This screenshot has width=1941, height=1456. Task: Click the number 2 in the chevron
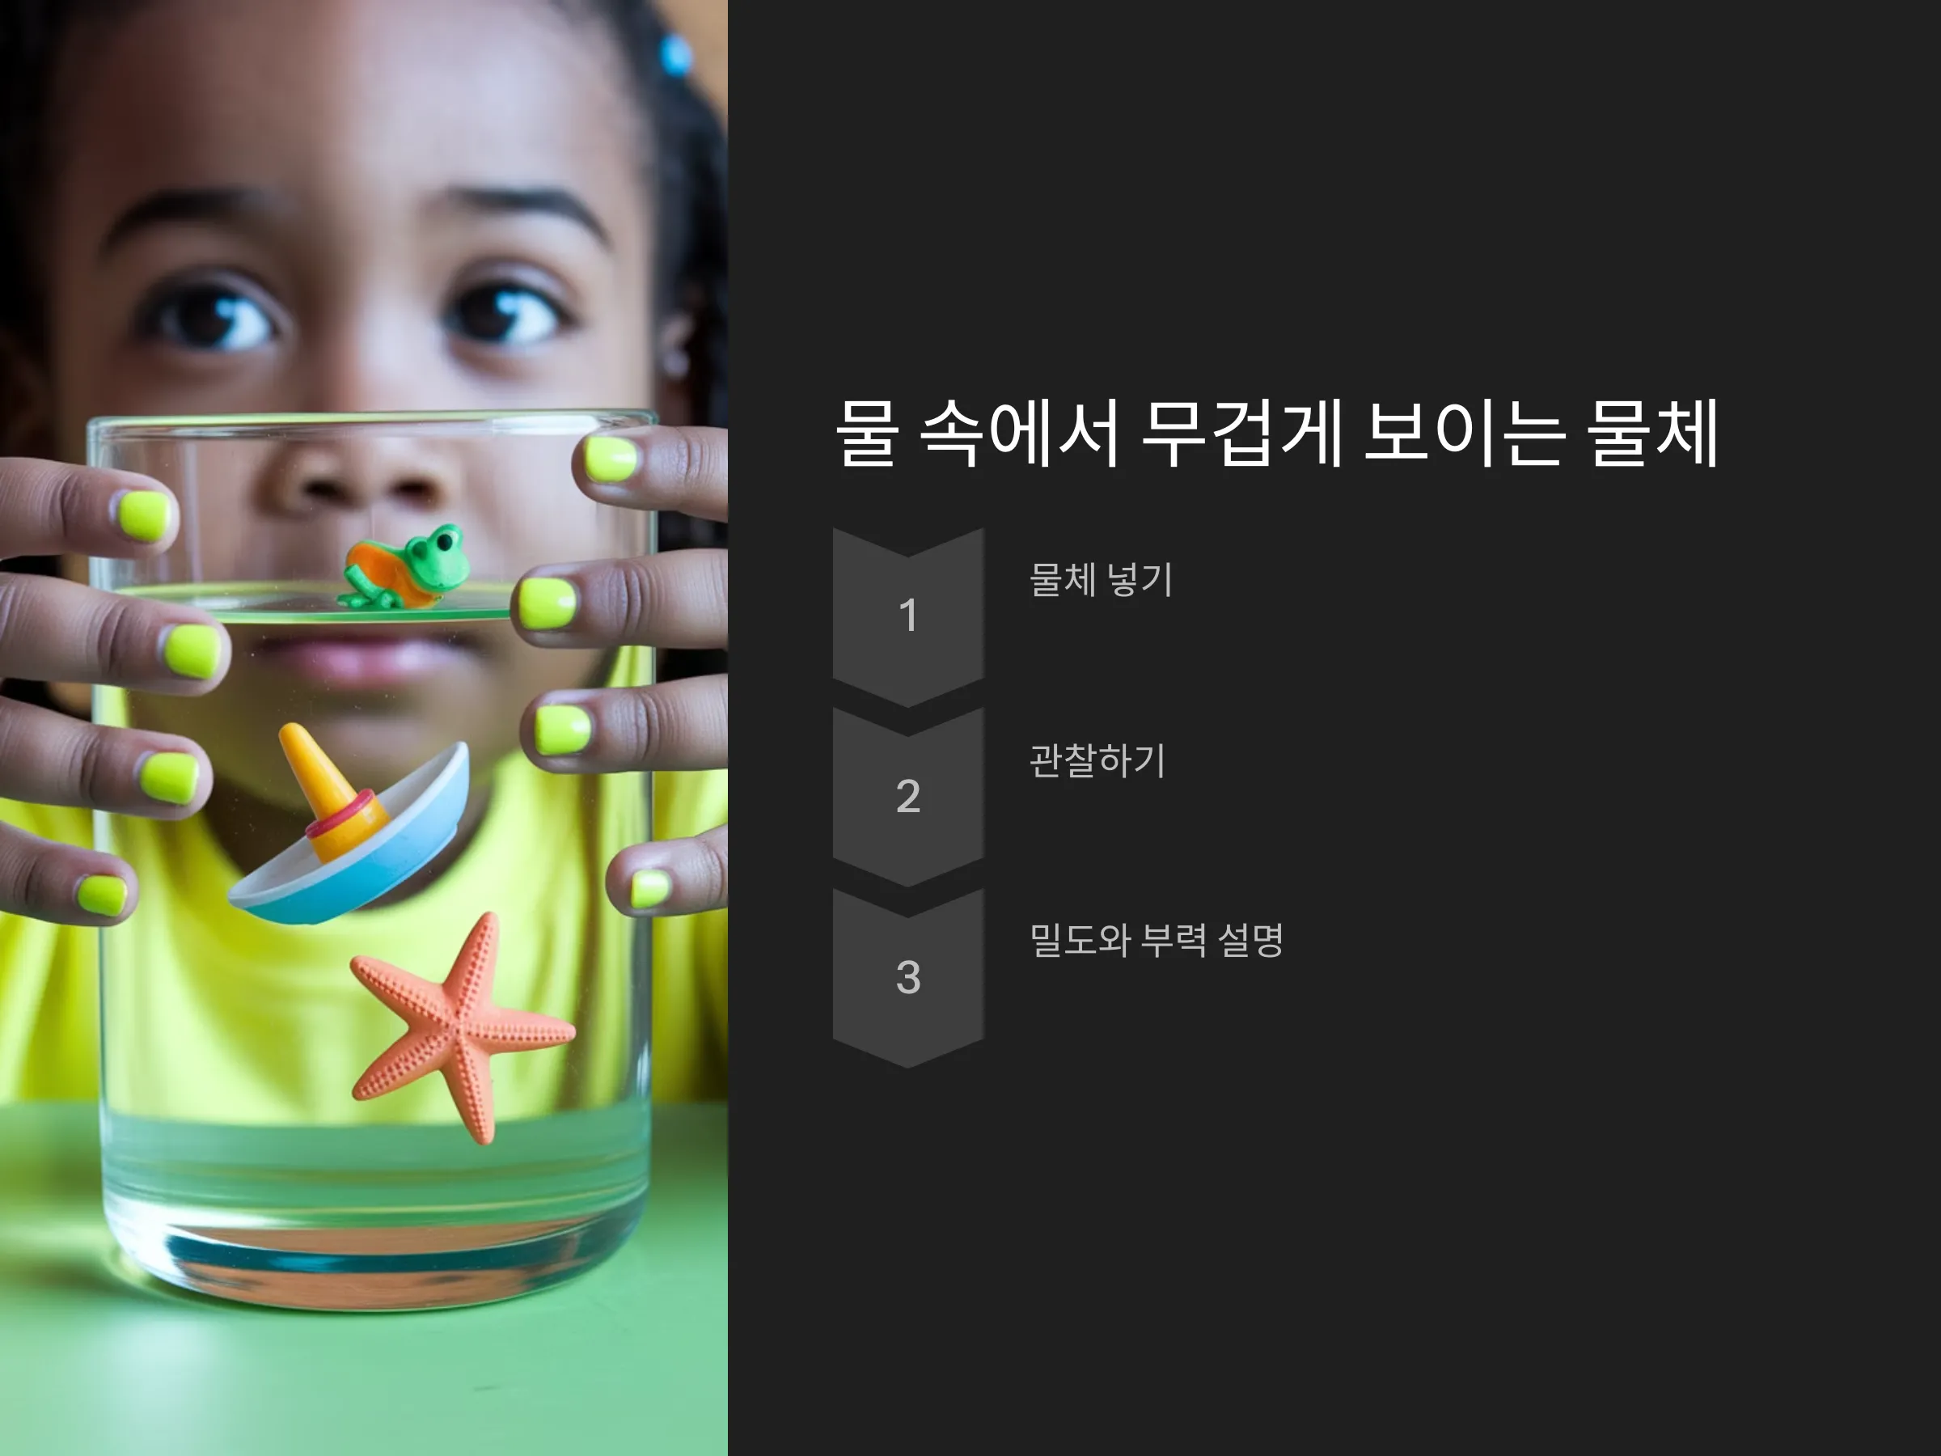click(907, 796)
